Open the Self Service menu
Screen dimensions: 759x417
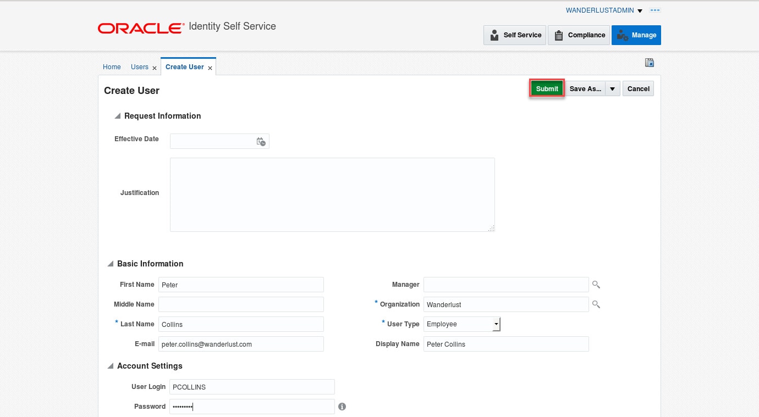click(515, 35)
